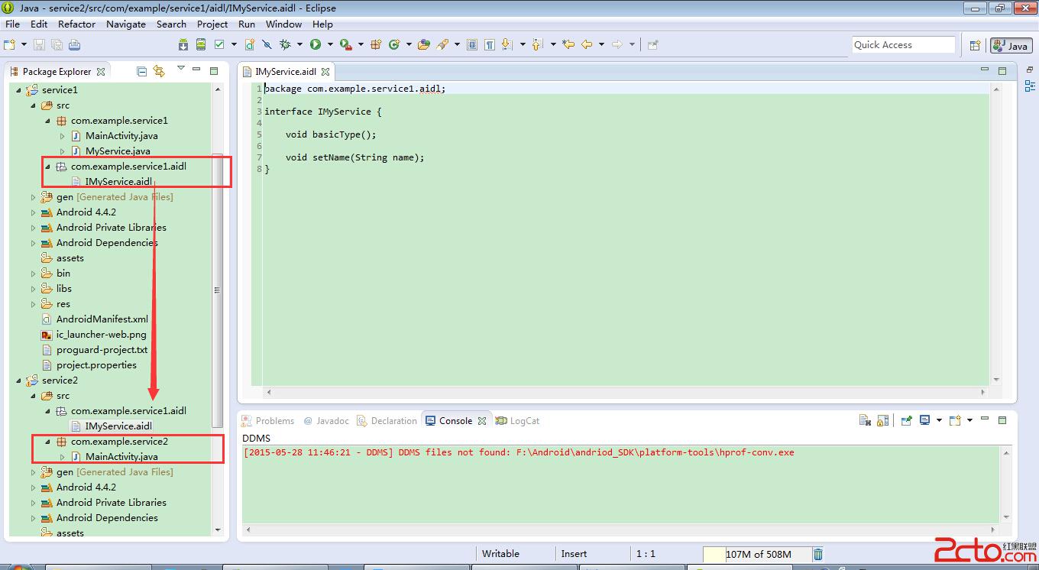Open the Android Virtual Device Manager
The width and height of the screenshot is (1039, 570).
pos(201,45)
